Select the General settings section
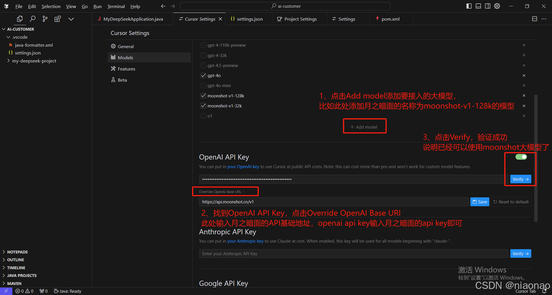The height and width of the screenshot is (295, 552). pyautogui.click(x=149, y=46)
